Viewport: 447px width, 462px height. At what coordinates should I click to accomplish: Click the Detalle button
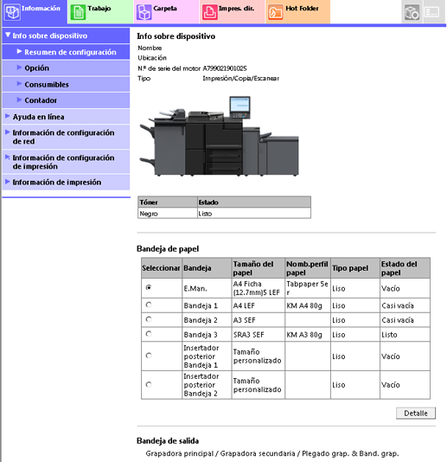point(416,413)
